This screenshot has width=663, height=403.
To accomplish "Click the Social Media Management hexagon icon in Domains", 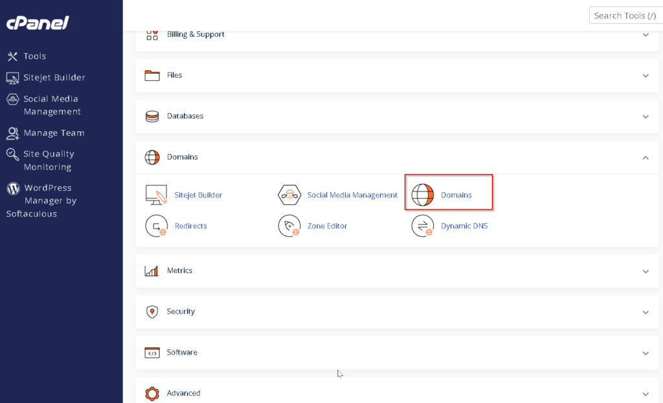I will [x=289, y=195].
